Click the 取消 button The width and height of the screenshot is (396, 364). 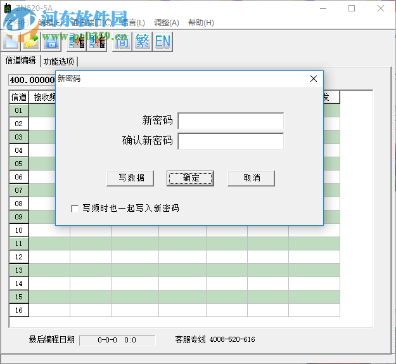[x=252, y=178]
